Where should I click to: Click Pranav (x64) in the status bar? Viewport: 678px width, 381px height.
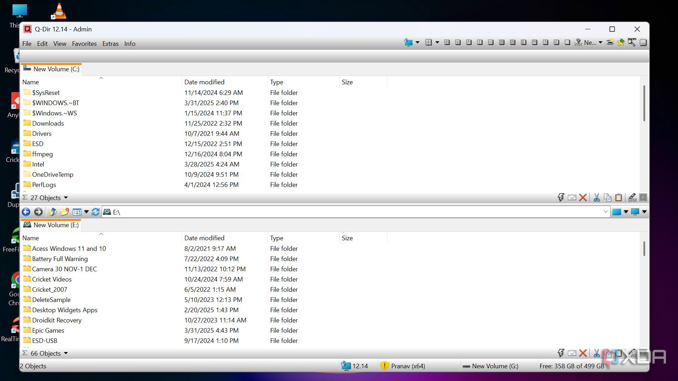403,366
